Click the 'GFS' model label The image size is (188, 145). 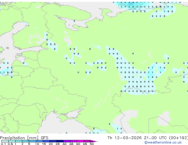[44, 138]
